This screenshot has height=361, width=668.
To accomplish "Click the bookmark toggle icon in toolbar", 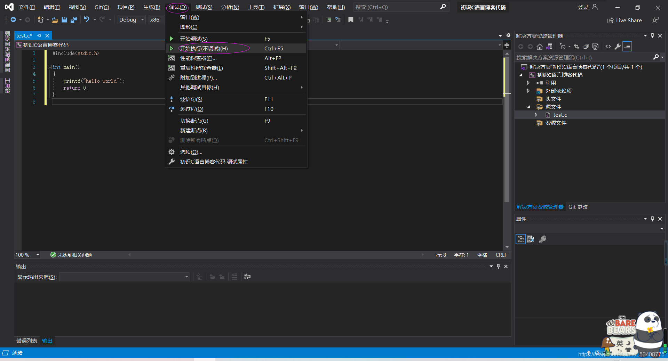I will pos(351,20).
